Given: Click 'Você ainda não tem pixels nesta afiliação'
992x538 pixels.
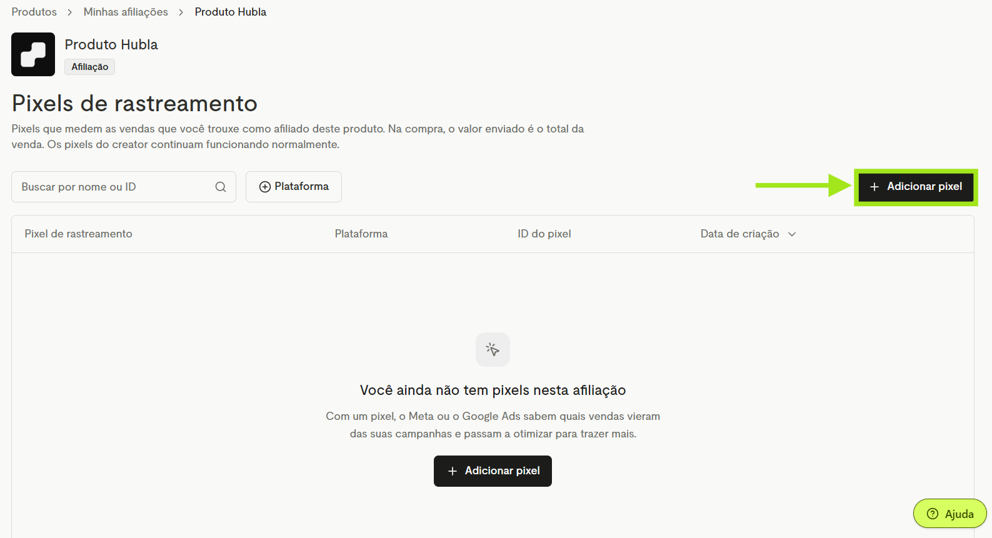Looking at the screenshot, I should click(x=493, y=391).
